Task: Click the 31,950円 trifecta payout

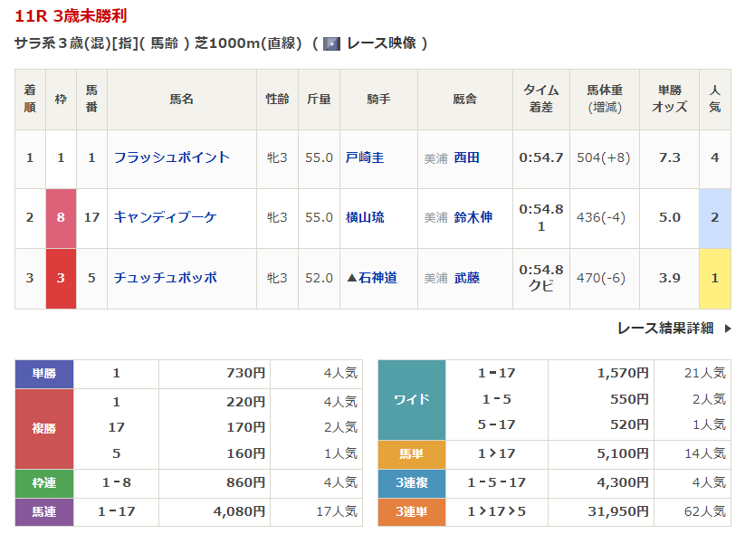Action: point(617,511)
